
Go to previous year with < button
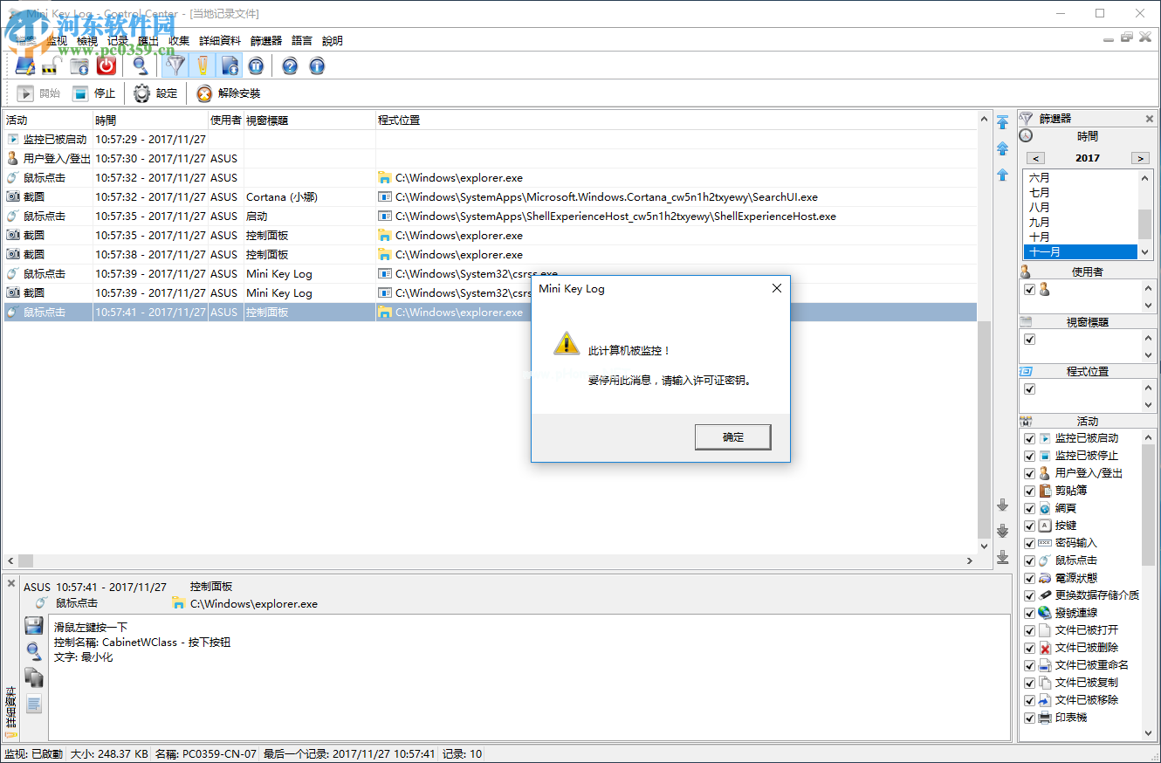[1035, 158]
